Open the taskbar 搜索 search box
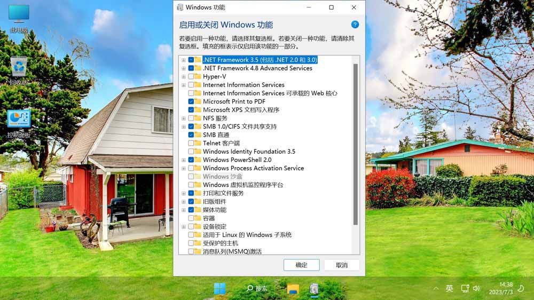Screen dimensions: 534x300 257,289
